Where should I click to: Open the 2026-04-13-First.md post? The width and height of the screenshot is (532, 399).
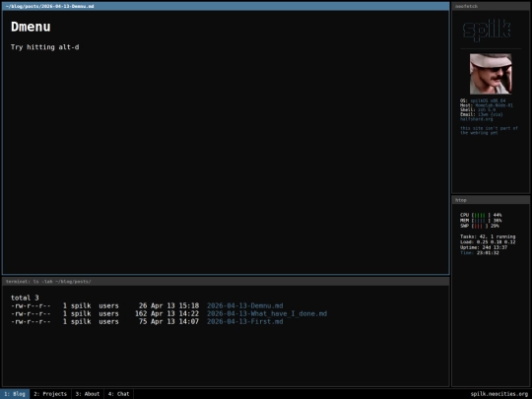click(245, 321)
